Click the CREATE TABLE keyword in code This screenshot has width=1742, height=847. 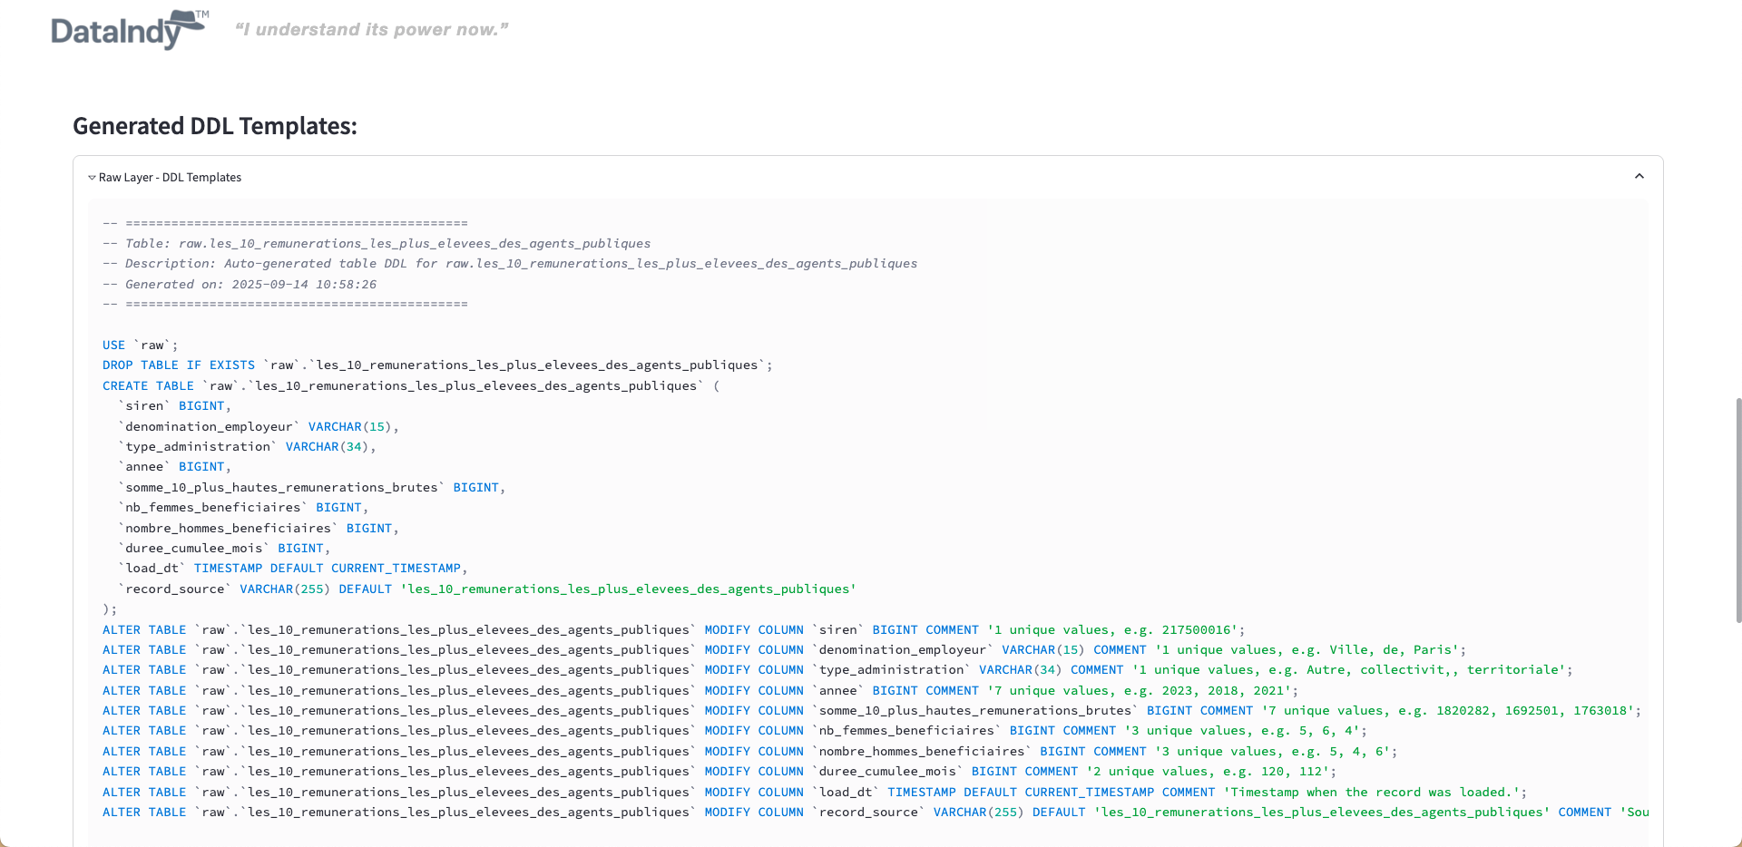[x=148, y=385]
